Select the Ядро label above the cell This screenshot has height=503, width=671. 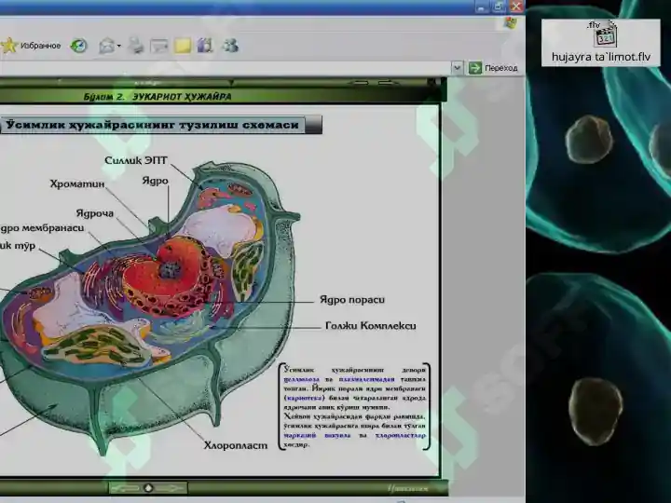[155, 181]
